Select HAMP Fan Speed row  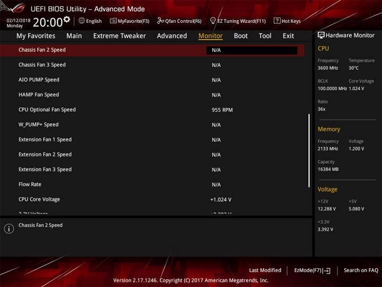tap(152, 95)
